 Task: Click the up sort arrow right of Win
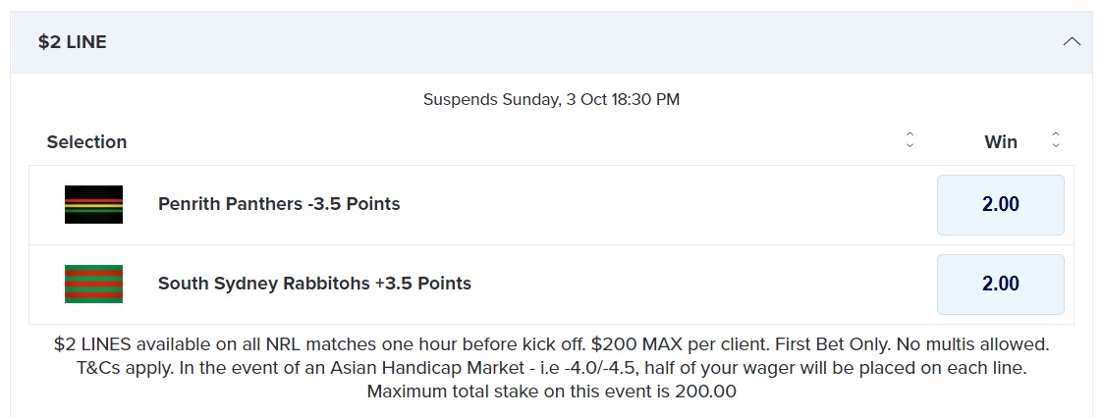tap(1055, 134)
